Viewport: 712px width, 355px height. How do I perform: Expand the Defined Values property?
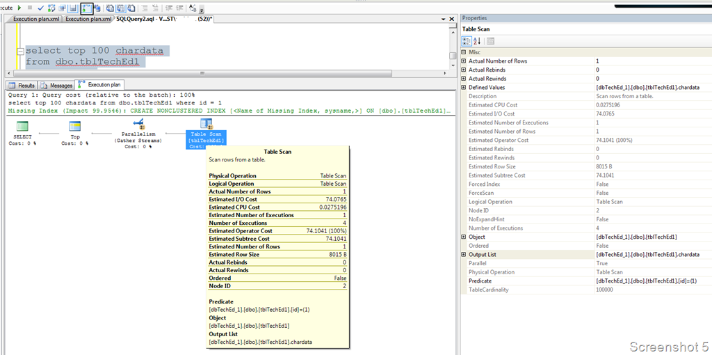[464, 88]
